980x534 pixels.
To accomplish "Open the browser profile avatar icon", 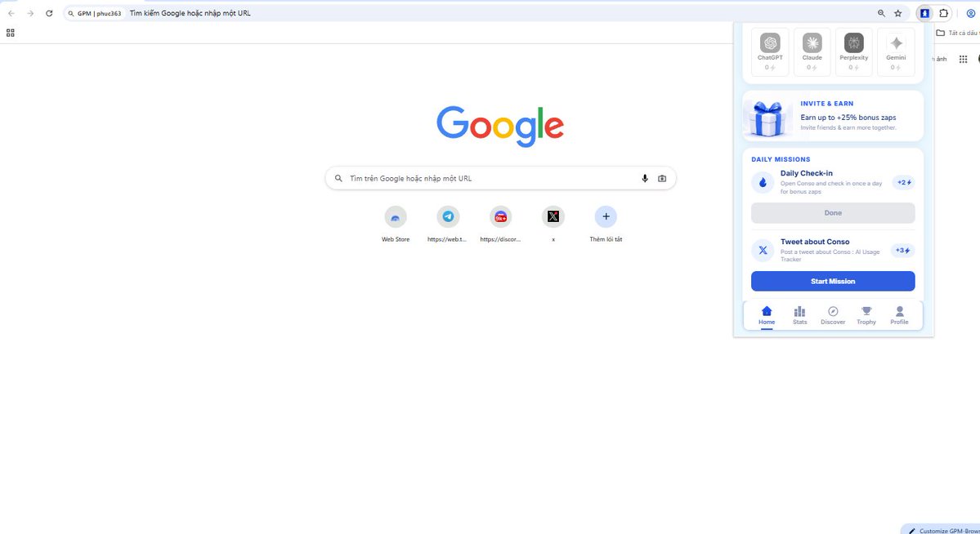I will coord(971,13).
